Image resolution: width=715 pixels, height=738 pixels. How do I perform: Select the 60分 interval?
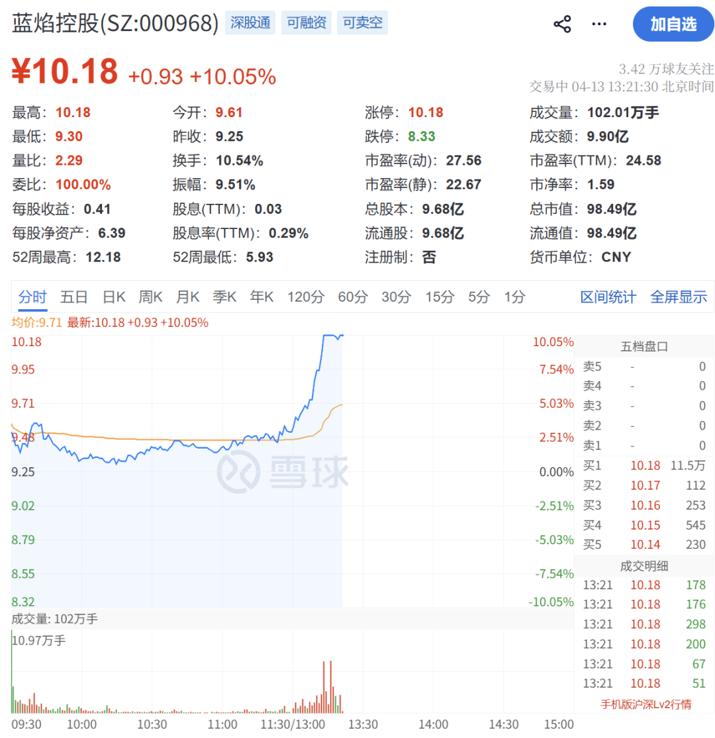(353, 297)
